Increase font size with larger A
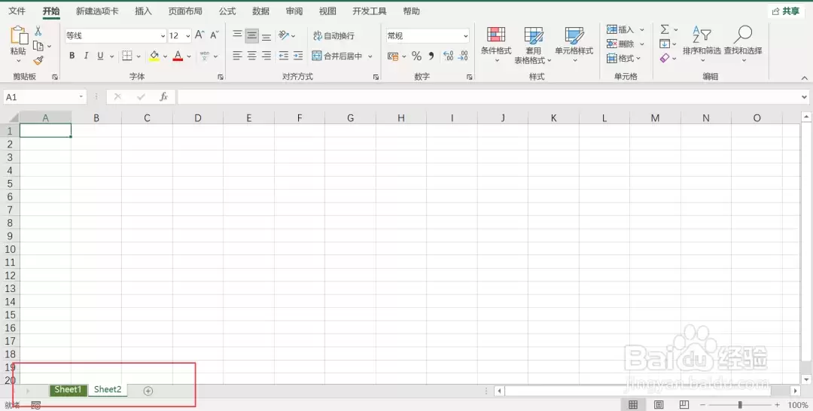Image resolution: width=813 pixels, height=411 pixels. (199, 35)
